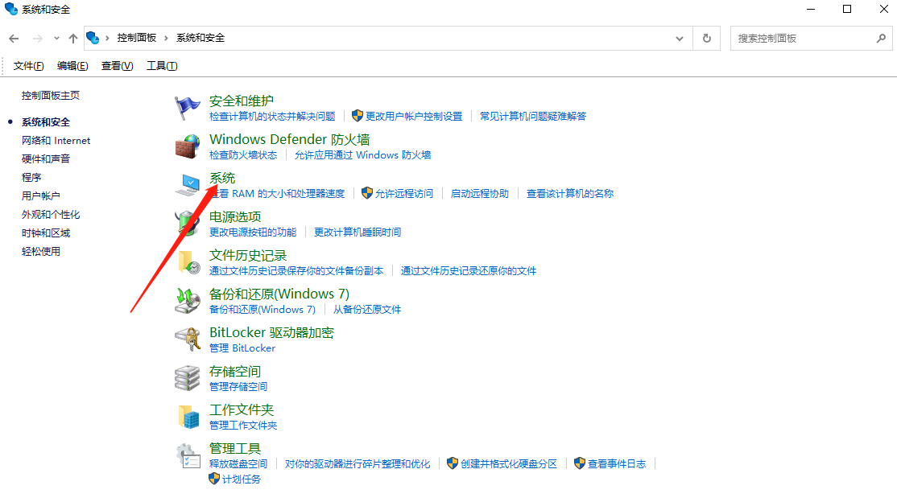Open the 工具(T) menu
The height and width of the screenshot is (502, 897).
tap(162, 66)
